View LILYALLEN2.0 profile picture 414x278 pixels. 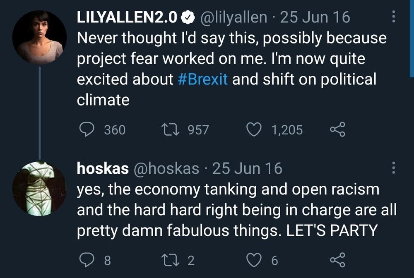point(39,38)
